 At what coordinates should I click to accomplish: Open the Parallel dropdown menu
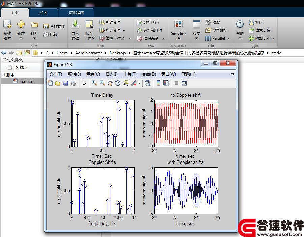coord(228,38)
